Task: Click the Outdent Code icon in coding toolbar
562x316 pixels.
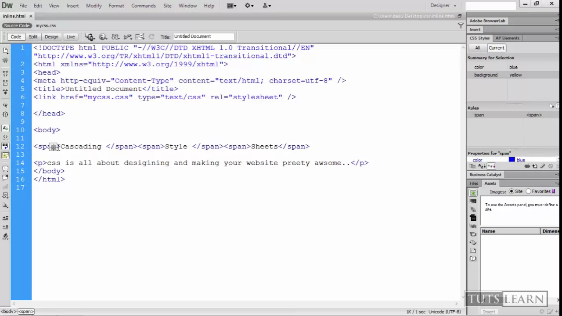Action: (5, 227)
